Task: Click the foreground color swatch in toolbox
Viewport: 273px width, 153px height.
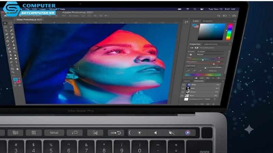Action: (x=15, y=80)
